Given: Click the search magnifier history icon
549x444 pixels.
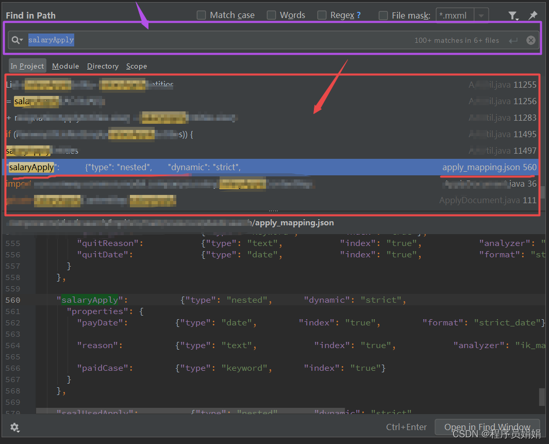Looking at the screenshot, I should pyautogui.click(x=17, y=40).
